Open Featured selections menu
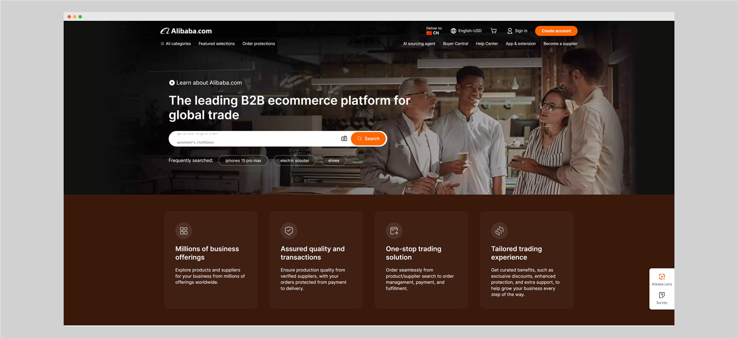The width and height of the screenshot is (738, 338). (x=216, y=44)
